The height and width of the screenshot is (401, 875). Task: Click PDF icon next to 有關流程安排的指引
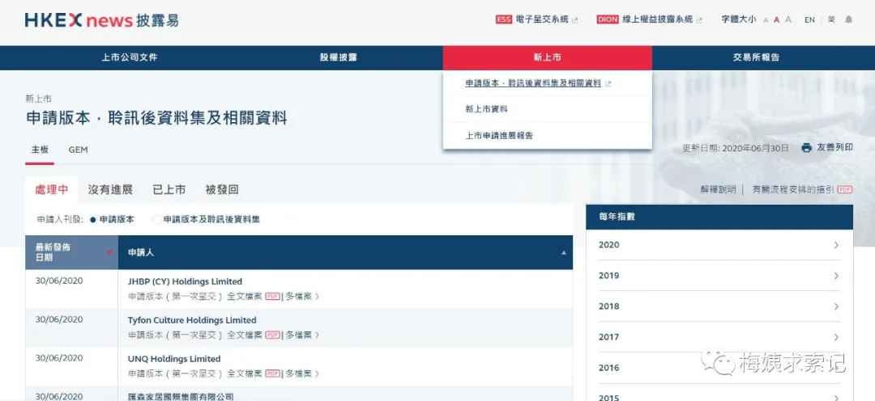pos(845,189)
